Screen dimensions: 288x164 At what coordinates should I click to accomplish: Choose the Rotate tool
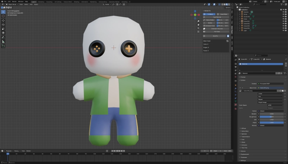(3, 24)
